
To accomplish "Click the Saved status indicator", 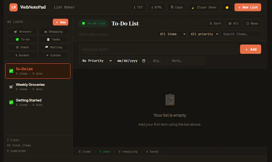I will 152,152.
